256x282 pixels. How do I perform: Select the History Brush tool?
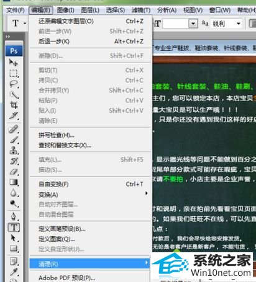tap(14, 161)
